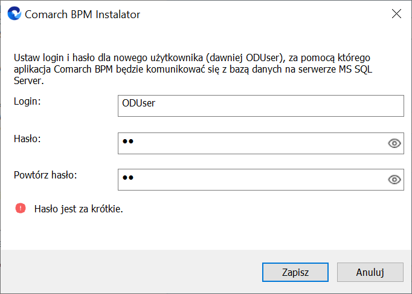This screenshot has width=412, height=294.
Task: Click the Hasło: field label
Action: (27, 139)
